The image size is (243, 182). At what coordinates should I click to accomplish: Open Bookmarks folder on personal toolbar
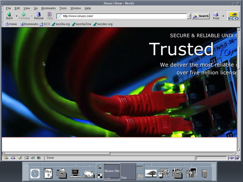point(29,24)
